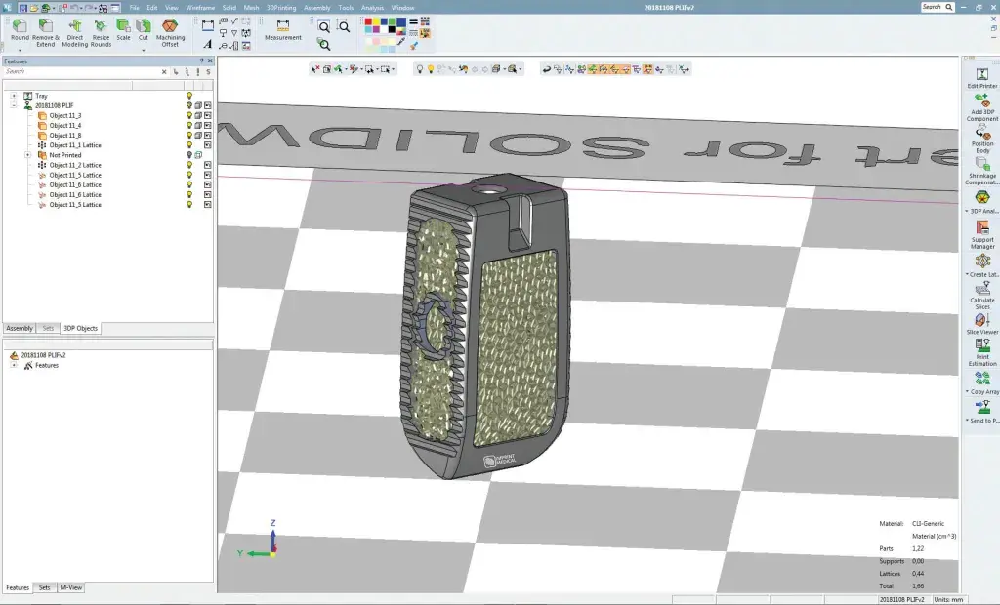Collapse the 20181108 PLIF node

(13, 105)
